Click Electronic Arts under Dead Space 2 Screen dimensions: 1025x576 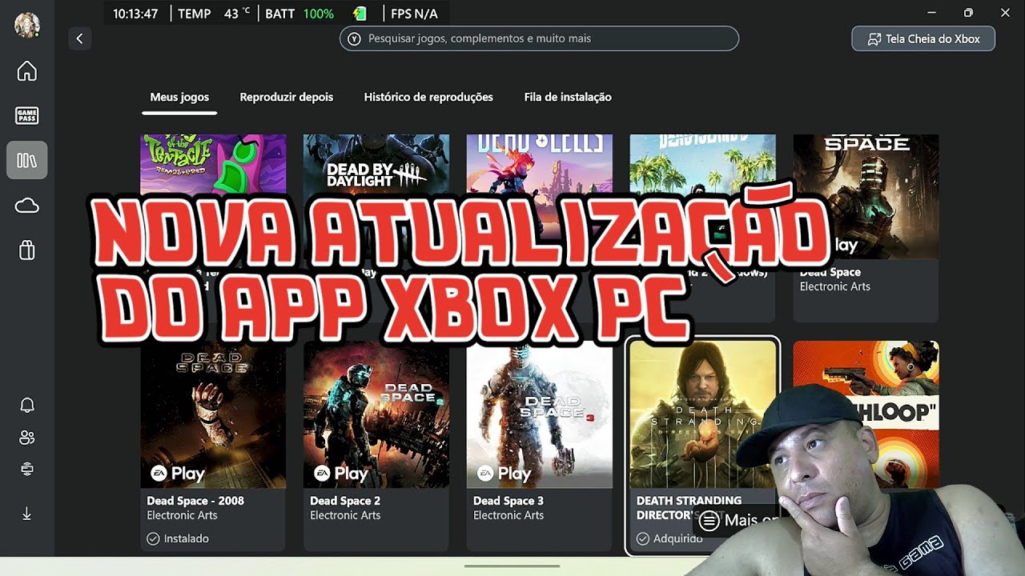(x=345, y=515)
